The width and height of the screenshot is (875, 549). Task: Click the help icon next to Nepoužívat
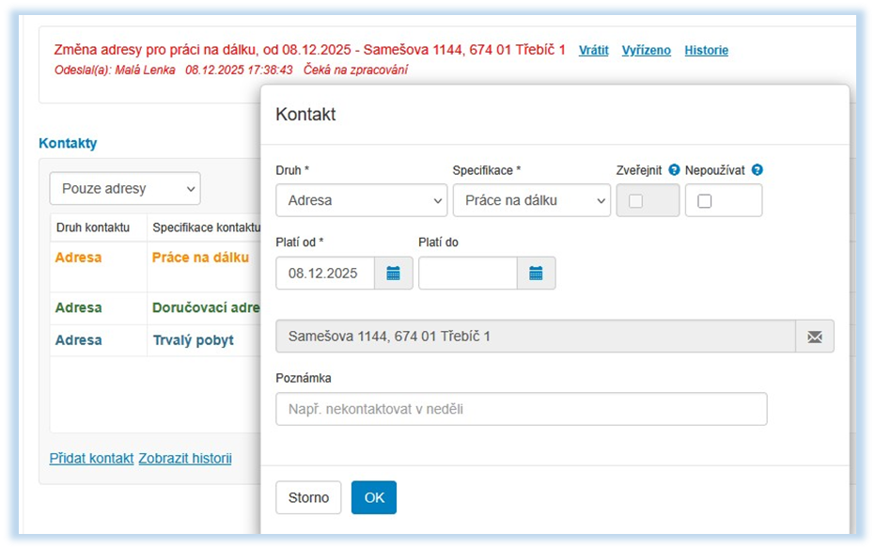tap(757, 170)
